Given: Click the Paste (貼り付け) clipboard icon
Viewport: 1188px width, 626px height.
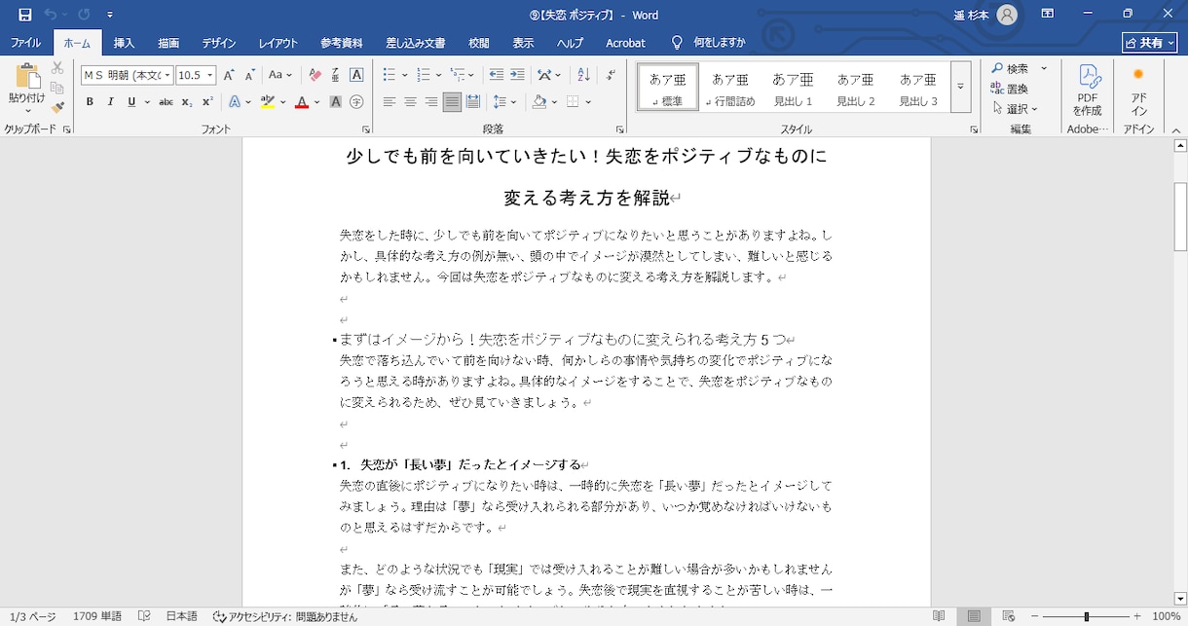Looking at the screenshot, I should point(26,77).
